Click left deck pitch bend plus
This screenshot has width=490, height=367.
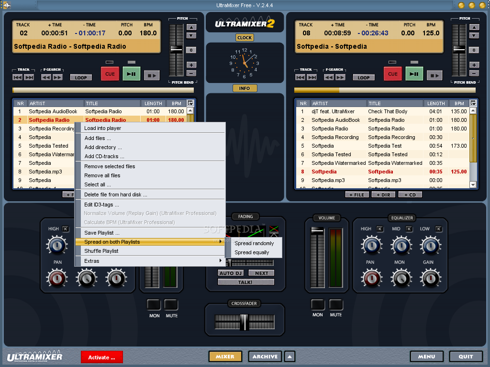pyautogui.click(x=191, y=65)
